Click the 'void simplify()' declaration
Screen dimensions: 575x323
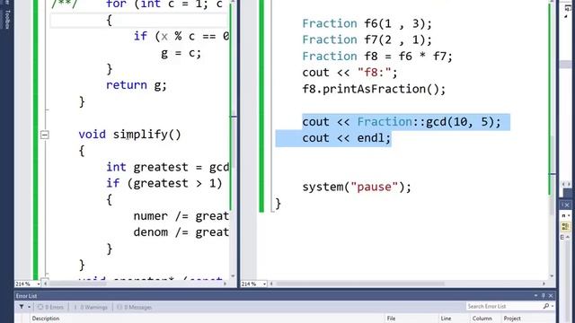129,135
